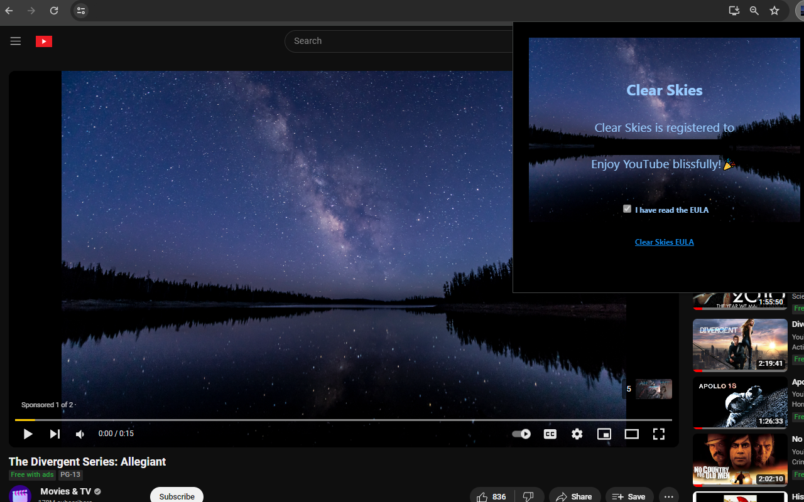Share the video
This screenshot has height=502, width=804.
point(575,496)
